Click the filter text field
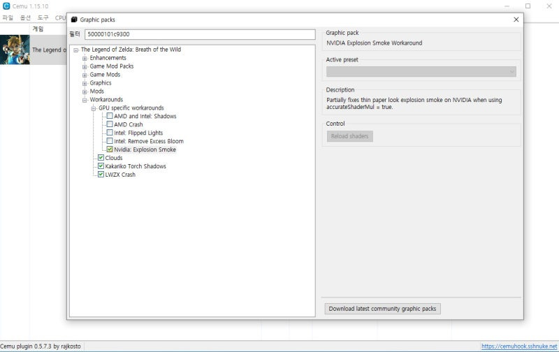The image size is (559, 352). [x=200, y=34]
